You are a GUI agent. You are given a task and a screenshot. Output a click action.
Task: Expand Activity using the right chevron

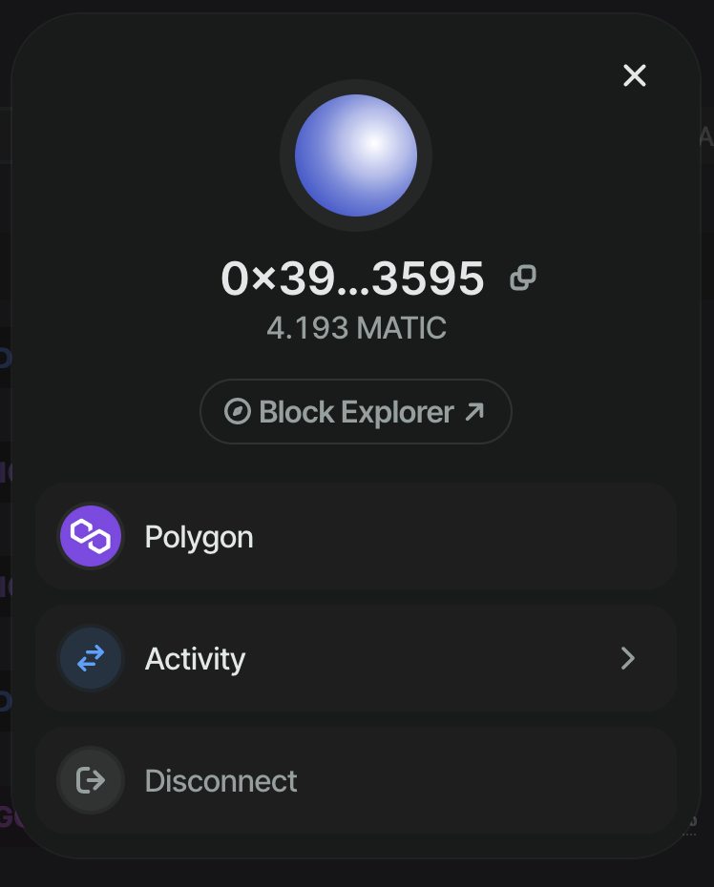(x=627, y=658)
